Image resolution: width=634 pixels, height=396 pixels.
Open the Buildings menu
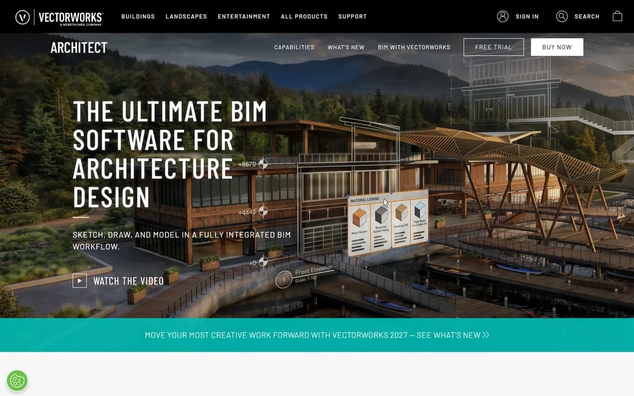pos(138,16)
